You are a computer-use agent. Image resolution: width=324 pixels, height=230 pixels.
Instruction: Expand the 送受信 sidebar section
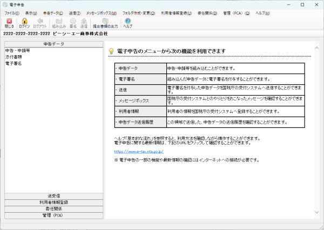click(x=53, y=196)
